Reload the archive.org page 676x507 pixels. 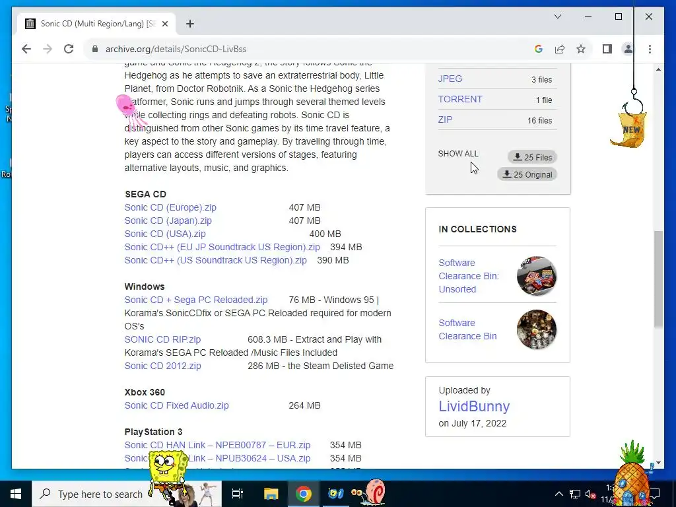pos(69,49)
